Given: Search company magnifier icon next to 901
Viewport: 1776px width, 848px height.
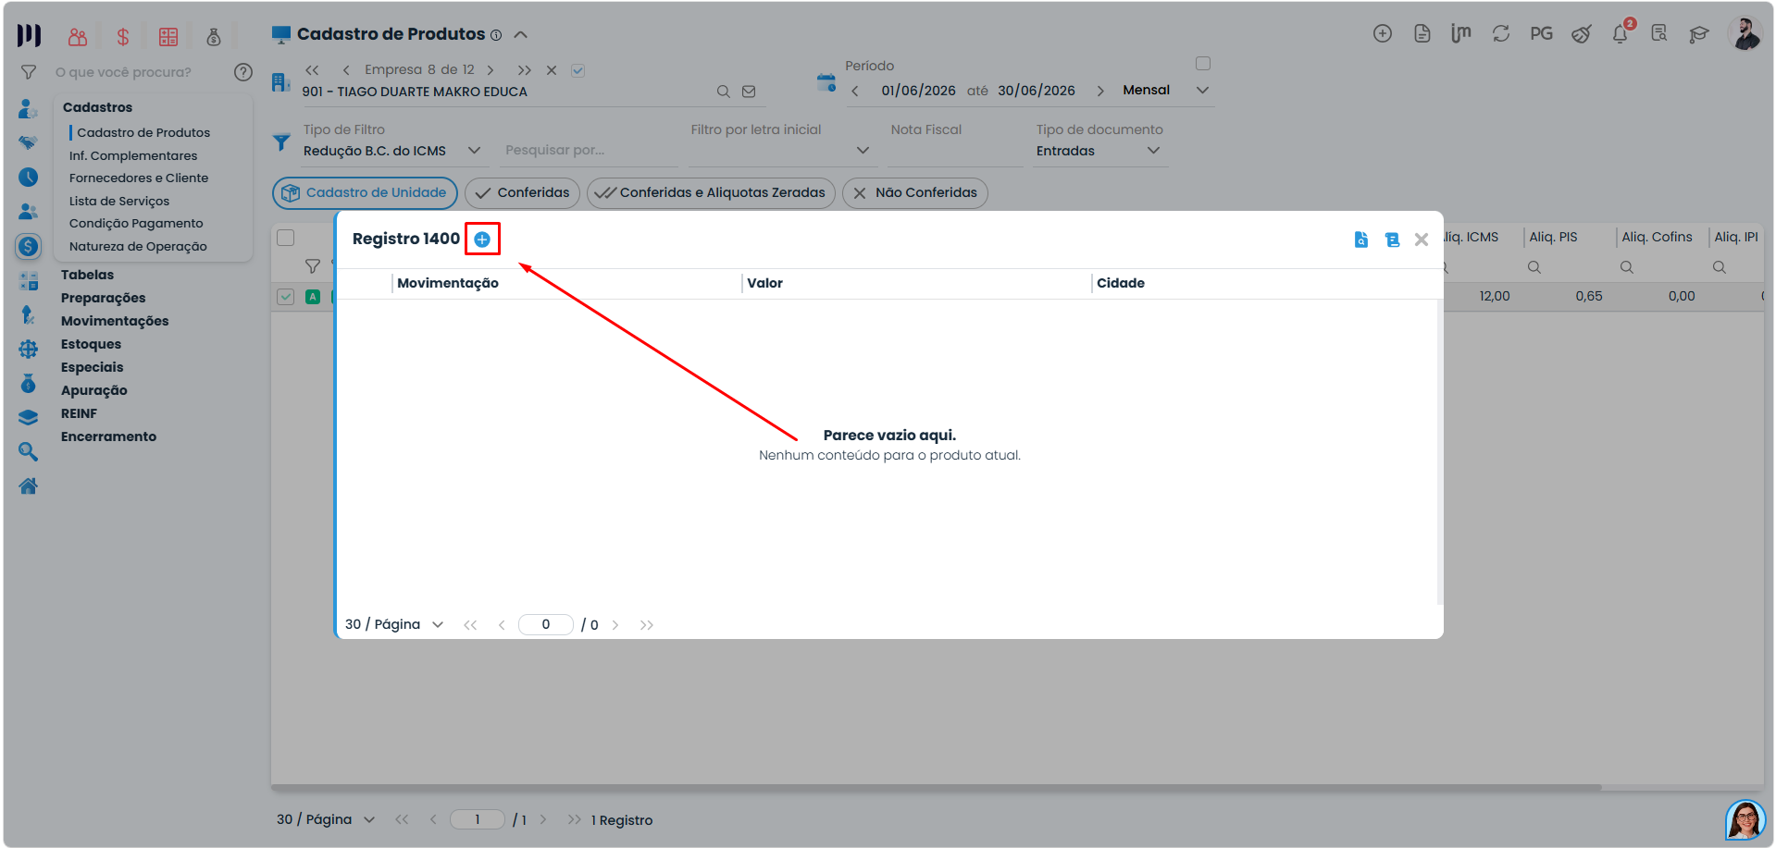Looking at the screenshot, I should click(x=724, y=92).
